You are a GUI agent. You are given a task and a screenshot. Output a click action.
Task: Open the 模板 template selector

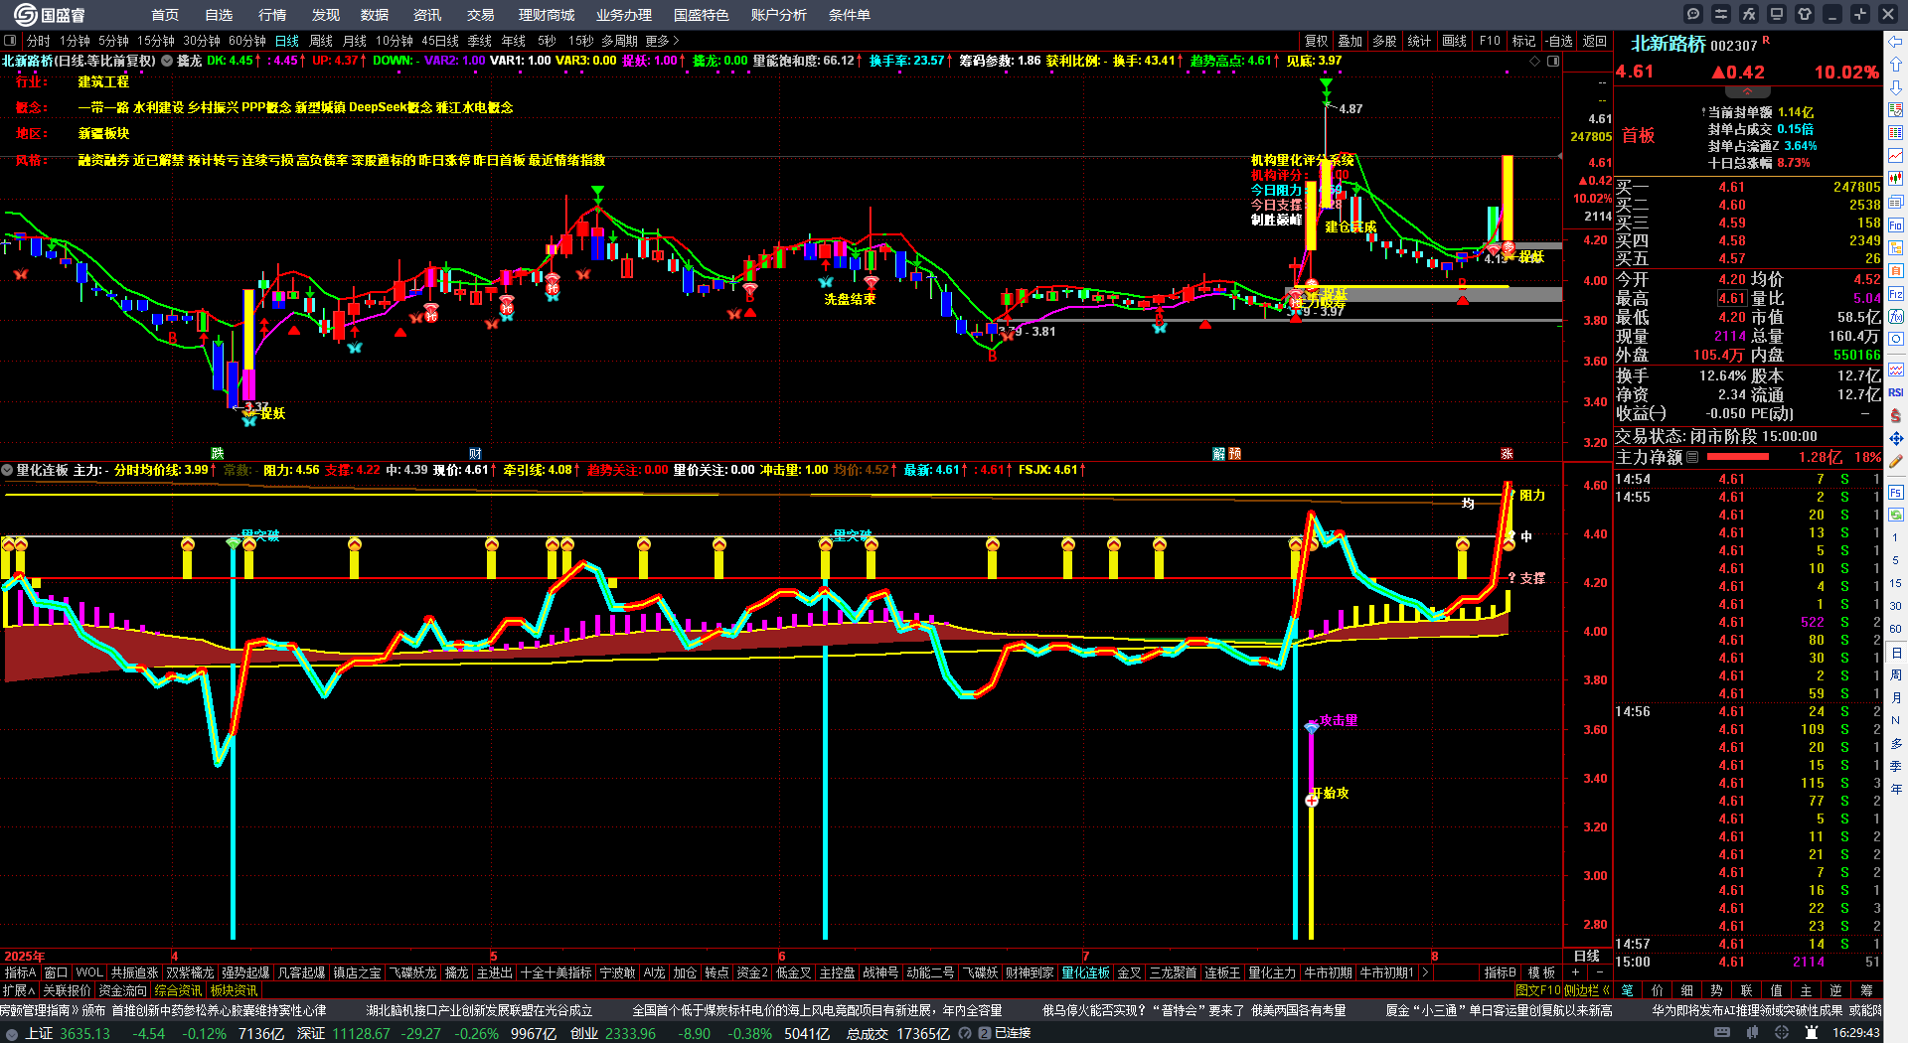1541,972
